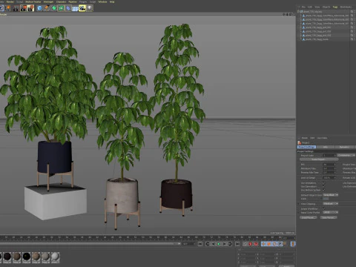Select the white glossy material ball thumbnail
This screenshot has width=356, height=267.
[x=56, y=257]
